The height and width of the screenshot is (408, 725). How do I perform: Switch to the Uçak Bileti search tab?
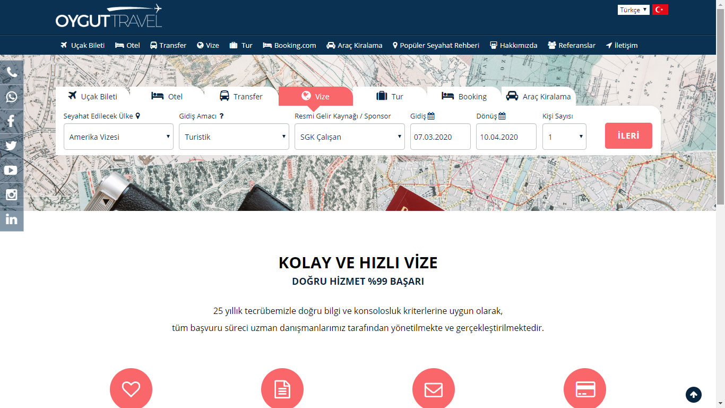click(93, 96)
